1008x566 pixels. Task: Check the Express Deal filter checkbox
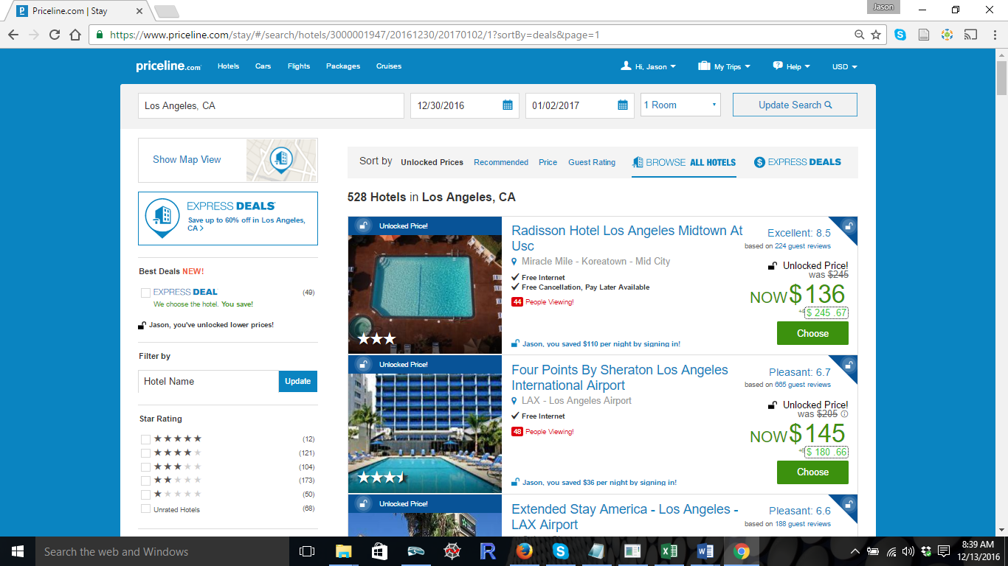click(x=145, y=293)
